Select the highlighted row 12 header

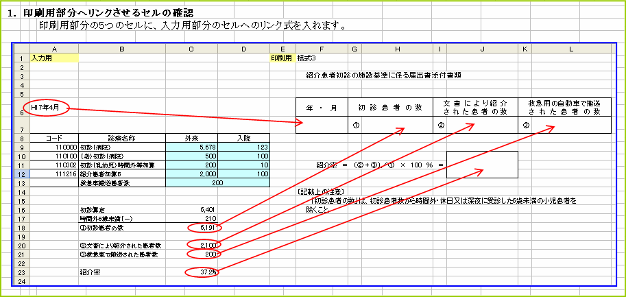[21, 174]
